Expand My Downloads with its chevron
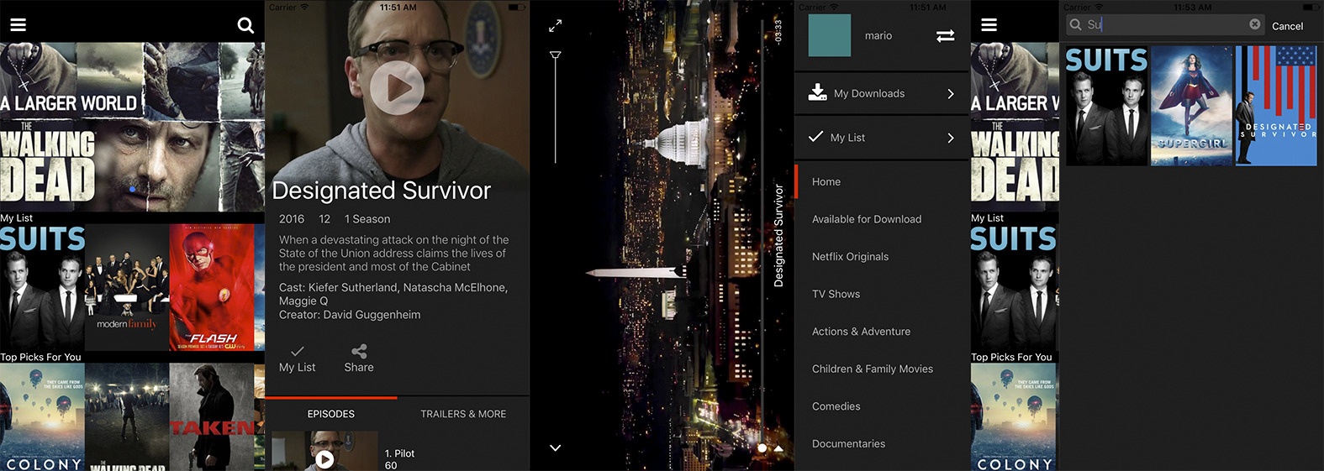The width and height of the screenshot is (1324, 471). [951, 93]
